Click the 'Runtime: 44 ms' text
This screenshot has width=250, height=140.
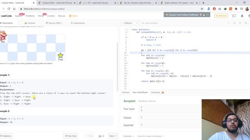tap(147, 101)
